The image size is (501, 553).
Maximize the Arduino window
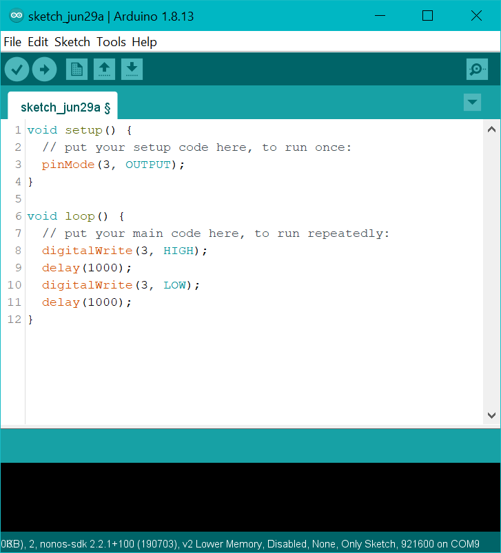click(x=428, y=16)
